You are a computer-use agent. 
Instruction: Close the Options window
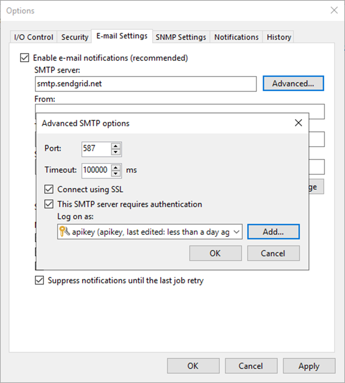point(334,10)
